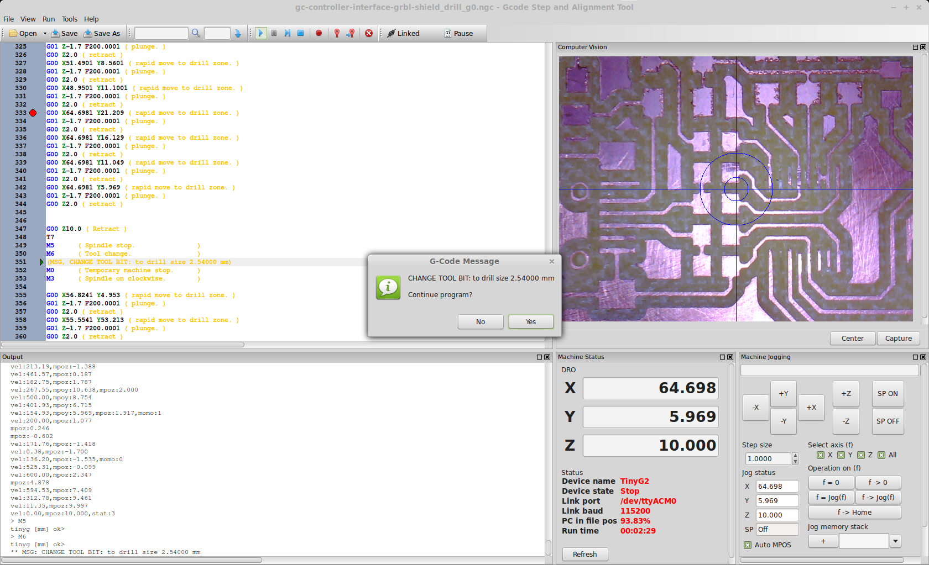Close the Computer Vision panel
This screenshot has width=929, height=565.
click(923, 47)
